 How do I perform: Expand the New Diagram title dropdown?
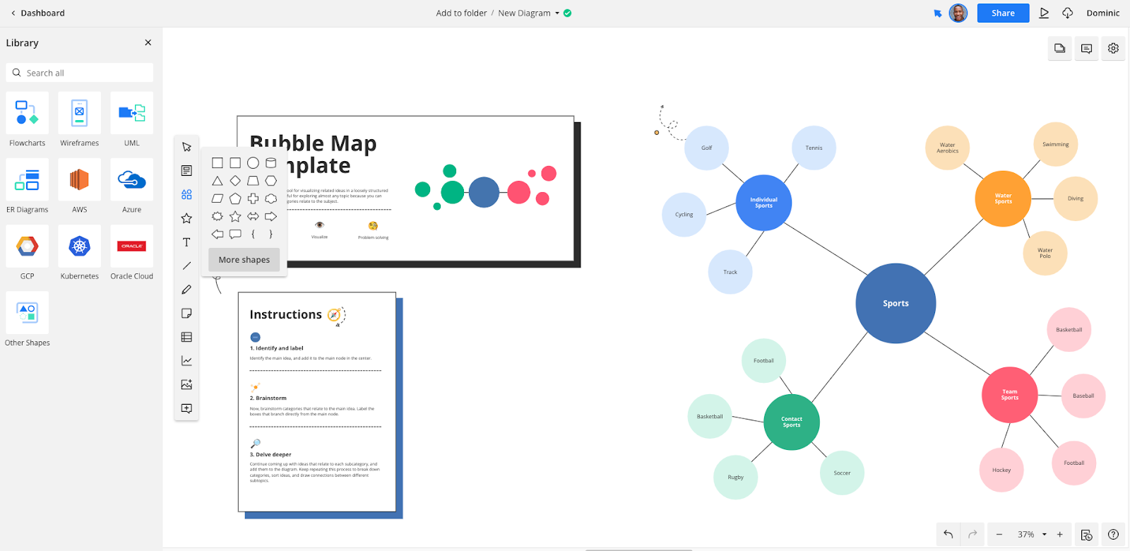(557, 13)
